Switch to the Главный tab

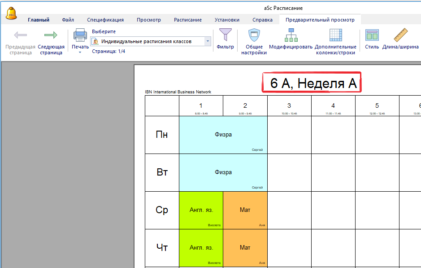coord(39,20)
